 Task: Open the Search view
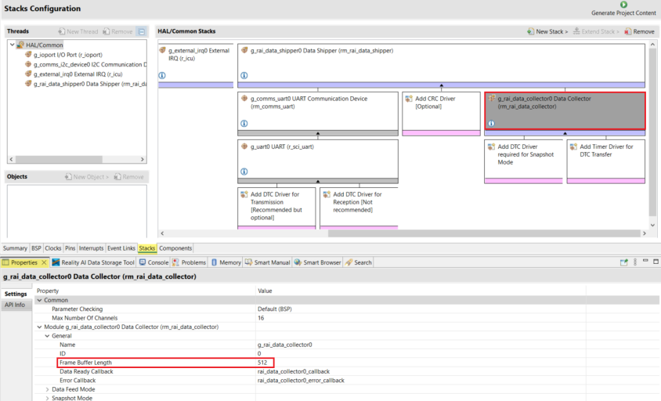359,262
